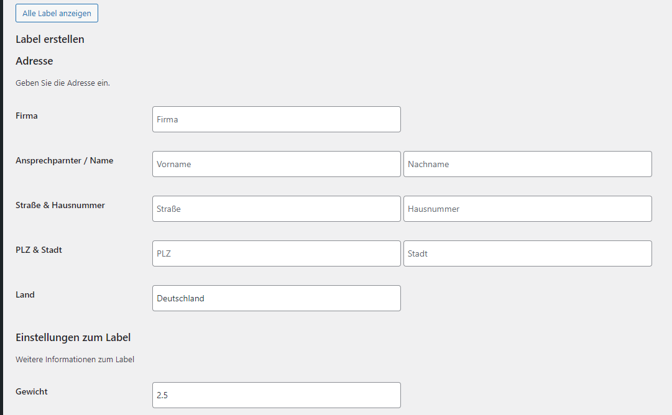Select the Vorname input field
This screenshot has height=415, width=672.
(276, 164)
